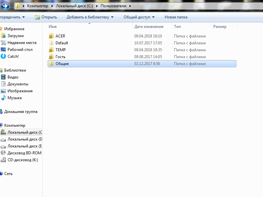This screenshot has height=197, width=263.
Task: Click the date 09.08.2017 14:05
Action: coord(148,57)
